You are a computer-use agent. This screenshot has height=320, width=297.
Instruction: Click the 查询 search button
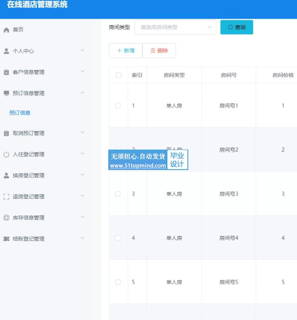237,27
